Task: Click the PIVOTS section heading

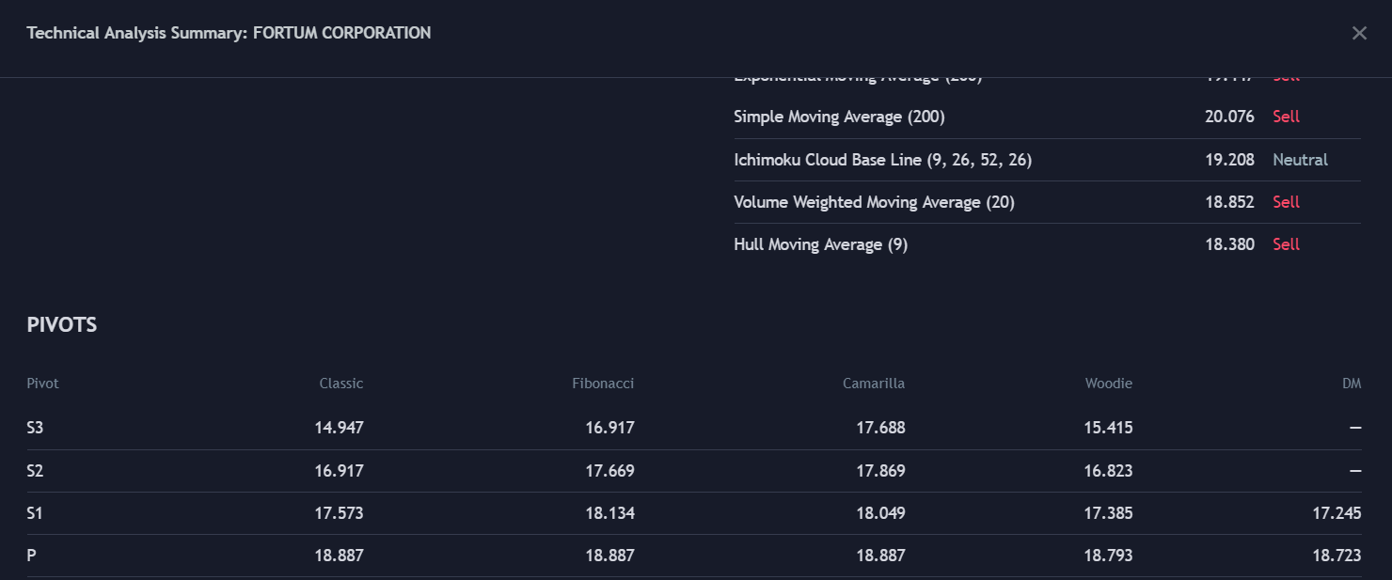Action: click(x=62, y=325)
